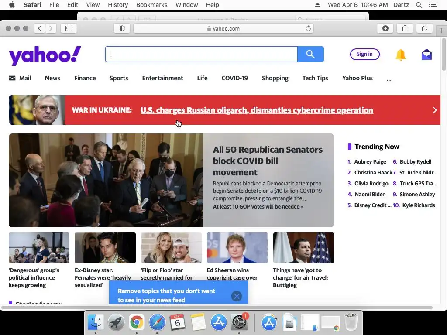
Task: Show downloads in Safari toolbar
Action: 385,28
